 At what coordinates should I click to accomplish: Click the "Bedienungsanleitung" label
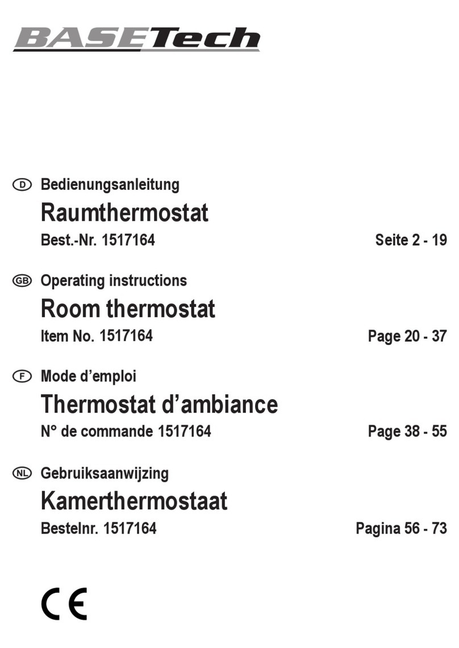tap(110, 184)
